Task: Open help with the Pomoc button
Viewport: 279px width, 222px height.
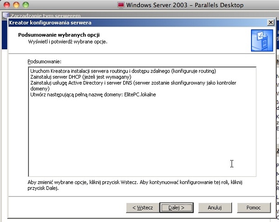Action: coord(254,208)
